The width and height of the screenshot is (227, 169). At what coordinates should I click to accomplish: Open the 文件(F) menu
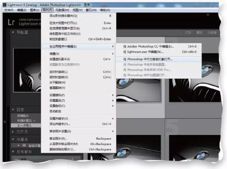[x=9, y=10]
